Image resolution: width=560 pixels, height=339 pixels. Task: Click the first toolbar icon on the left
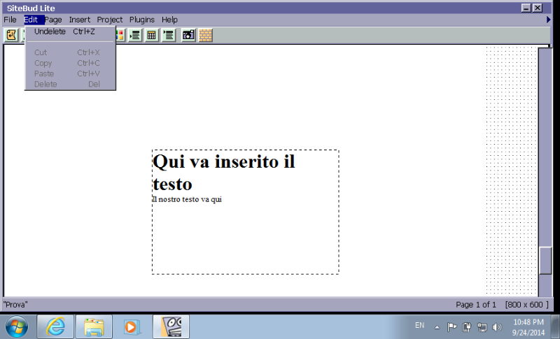pos(12,35)
